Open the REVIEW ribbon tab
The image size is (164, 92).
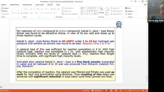point(50,5)
